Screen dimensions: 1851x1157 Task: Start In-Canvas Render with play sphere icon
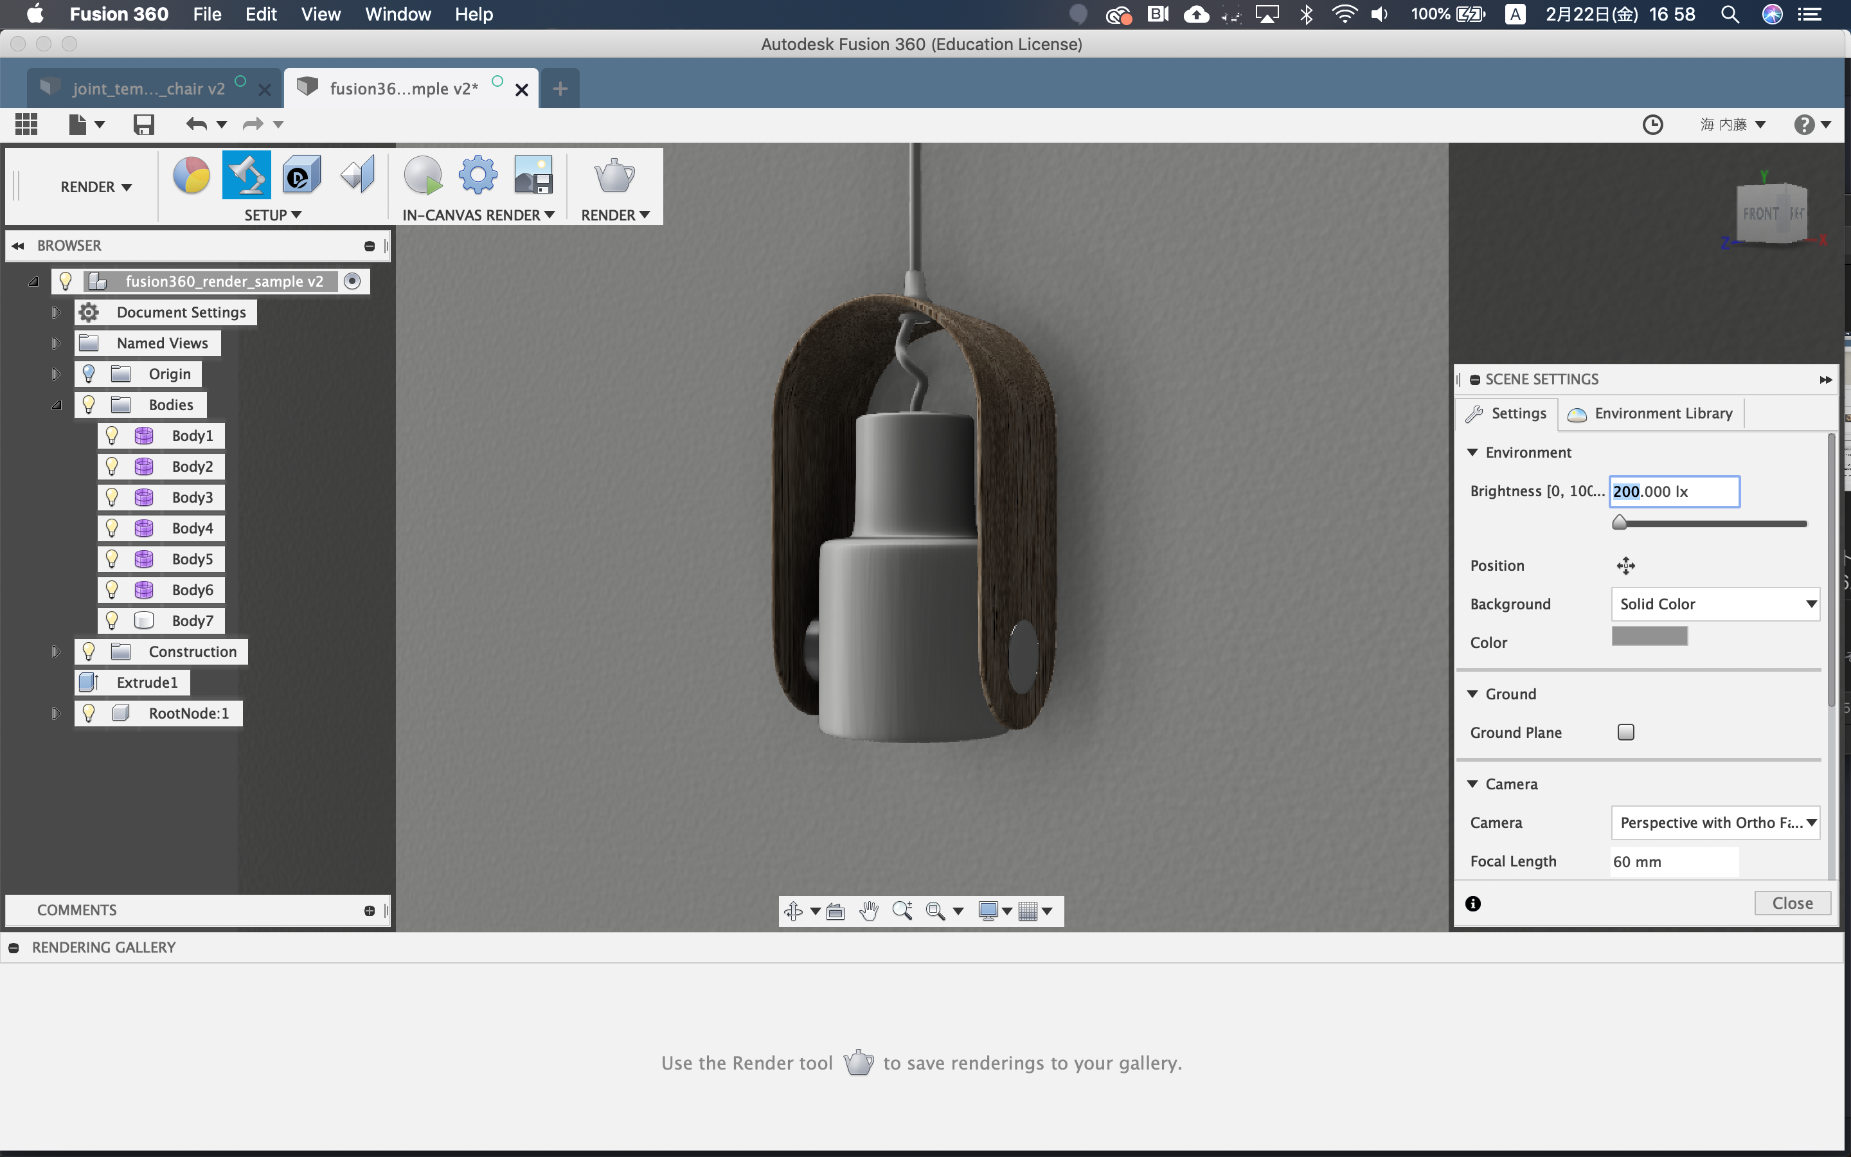click(x=423, y=176)
